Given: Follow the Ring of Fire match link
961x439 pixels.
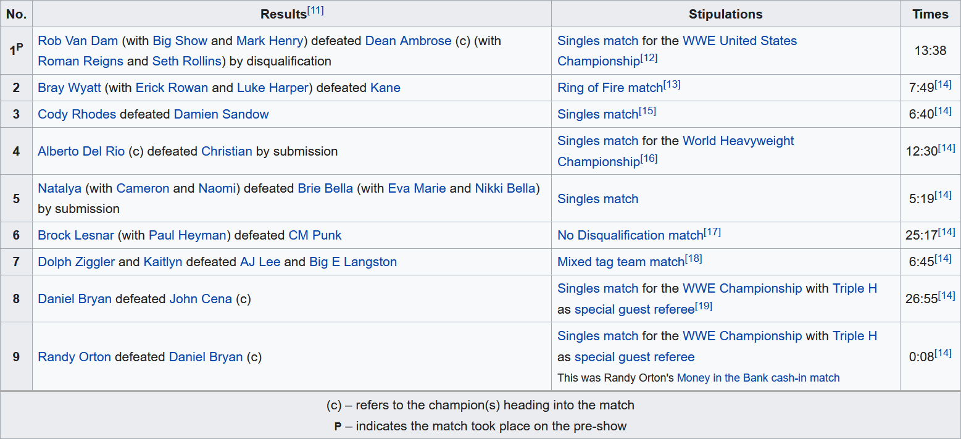Looking at the screenshot, I should (610, 88).
